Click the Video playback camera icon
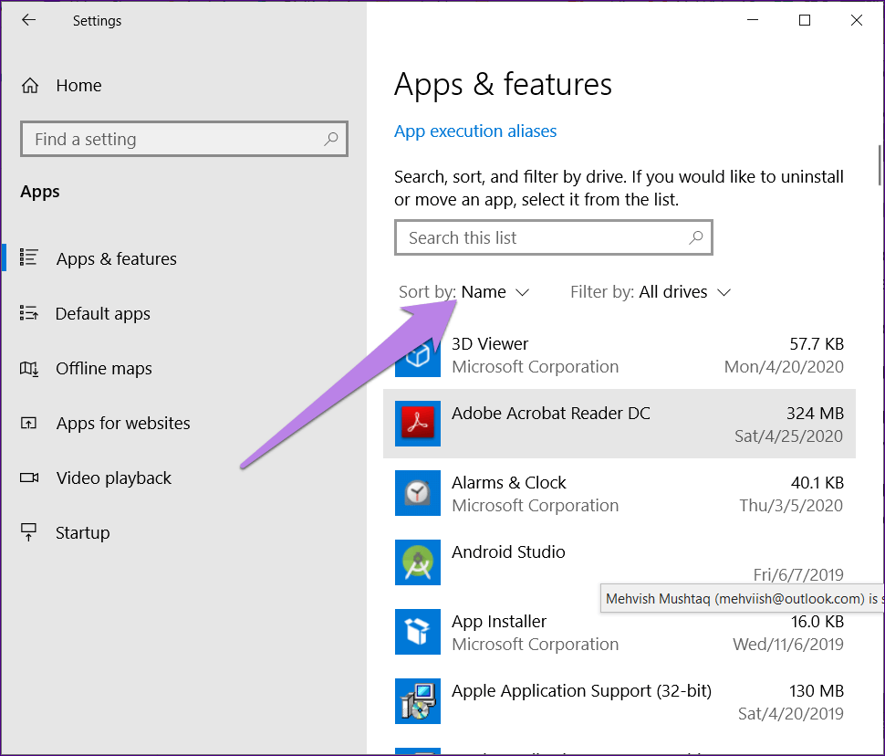This screenshot has width=885, height=756. pyautogui.click(x=29, y=478)
